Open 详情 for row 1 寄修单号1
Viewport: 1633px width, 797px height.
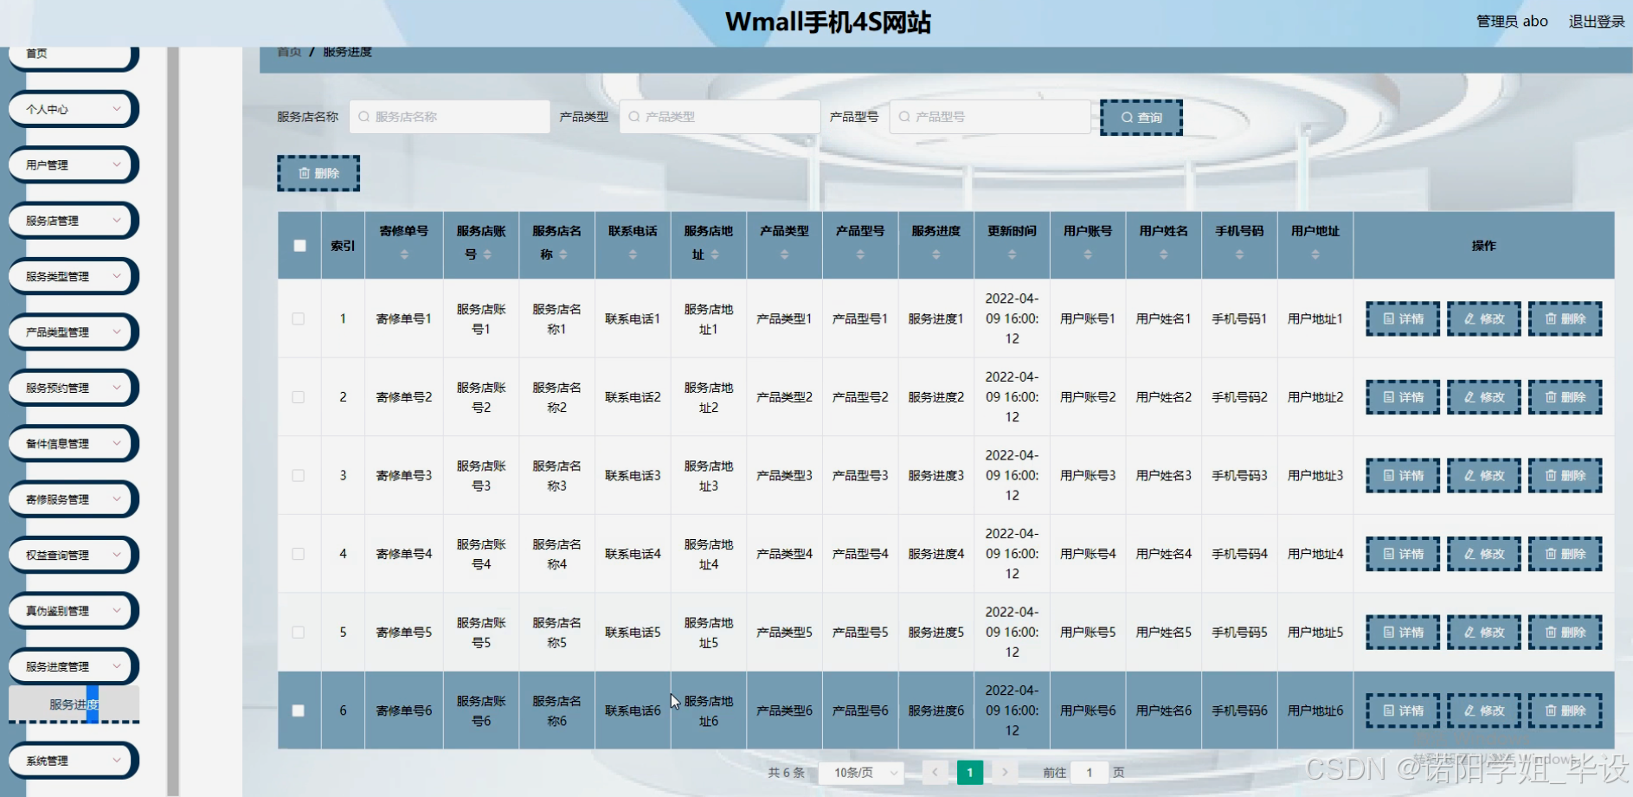click(1402, 318)
